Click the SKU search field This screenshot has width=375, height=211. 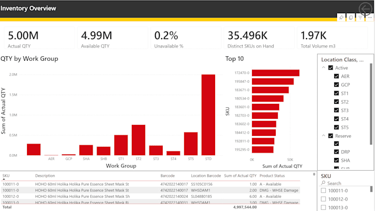tap(344, 183)
